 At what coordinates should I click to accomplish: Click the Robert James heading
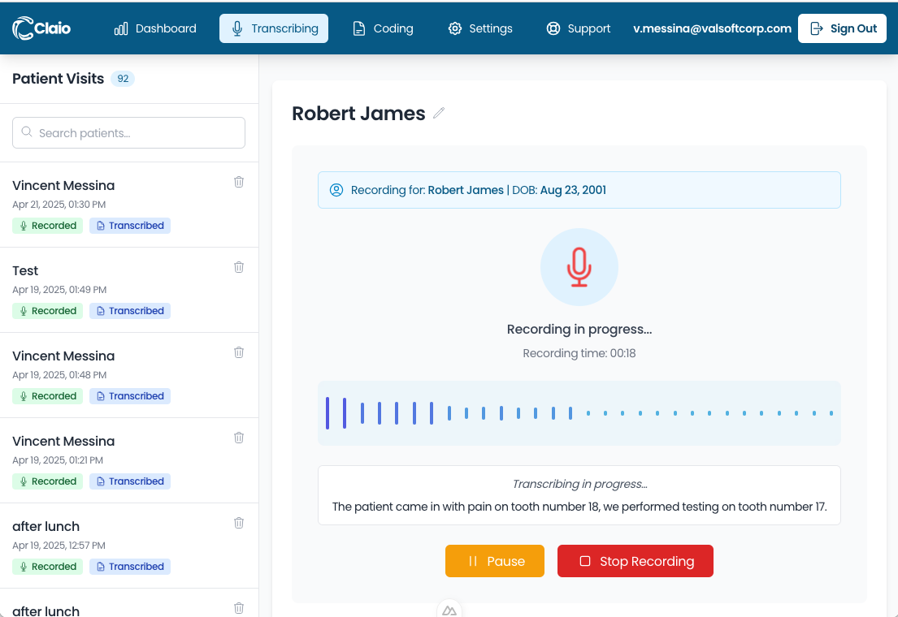(358, 114)
